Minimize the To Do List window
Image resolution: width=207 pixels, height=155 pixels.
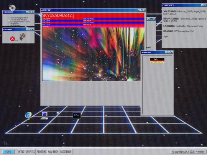click(x=27, y=12)
